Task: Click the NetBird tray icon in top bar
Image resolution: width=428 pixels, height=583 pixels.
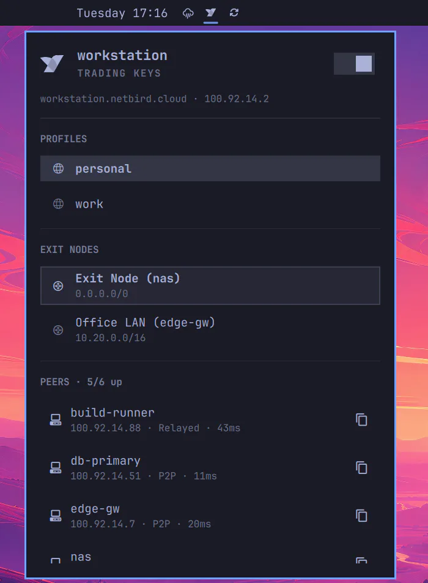Action: click(210, 13)
